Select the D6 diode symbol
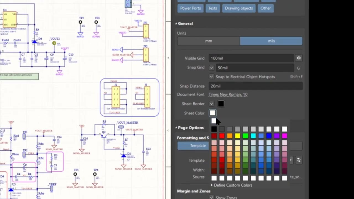Viewport: 354px width, 199px height. 34,42
